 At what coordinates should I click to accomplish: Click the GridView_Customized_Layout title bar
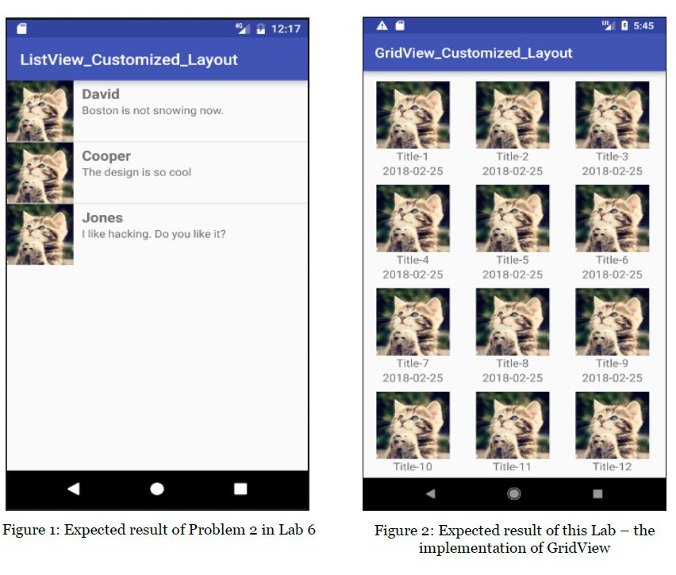[x=514, y=53]
